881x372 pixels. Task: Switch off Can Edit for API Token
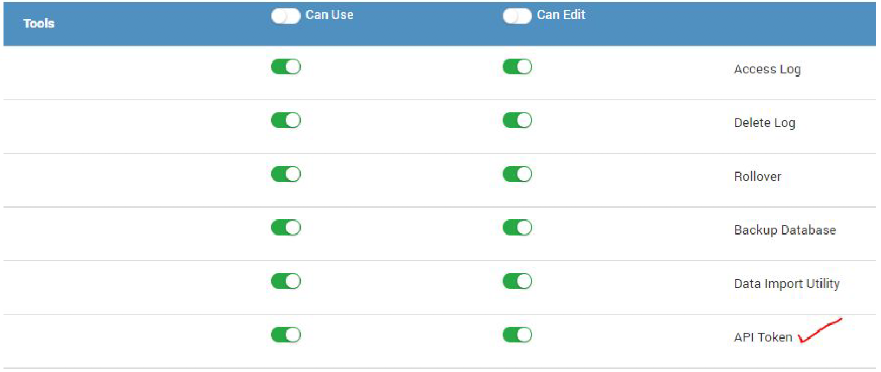pyautogui.click(x=517, y=335)
